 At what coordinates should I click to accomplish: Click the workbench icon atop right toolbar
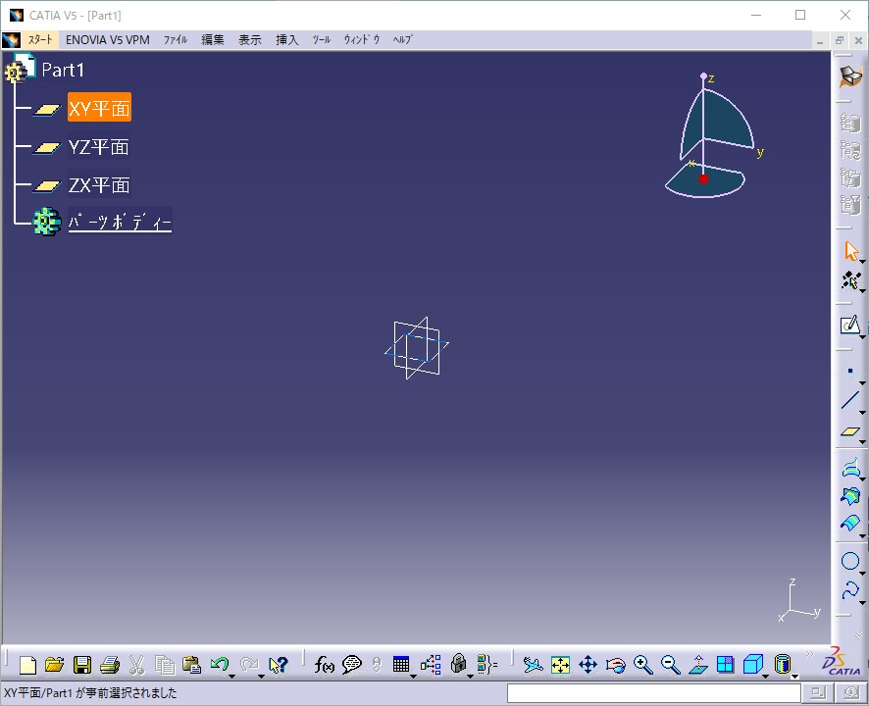(851, 76)
